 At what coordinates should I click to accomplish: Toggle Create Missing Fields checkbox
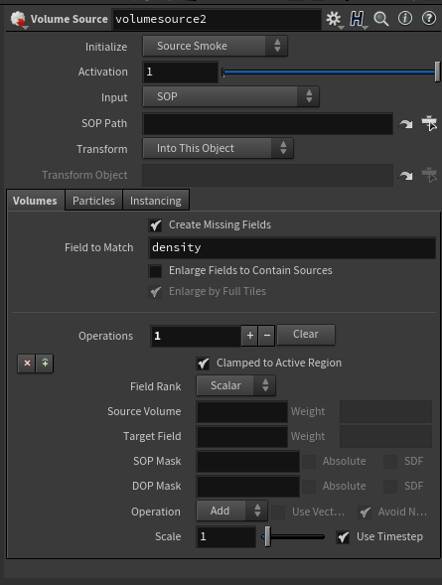[155, 225]
